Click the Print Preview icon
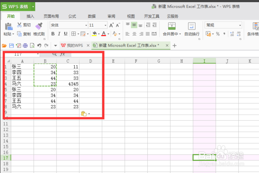The image size is (259, 173). click(32, 45)
